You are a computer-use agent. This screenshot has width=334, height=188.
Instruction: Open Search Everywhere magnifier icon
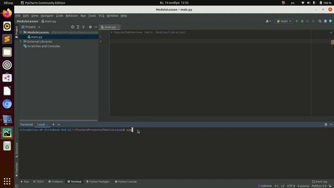[320, 21]
